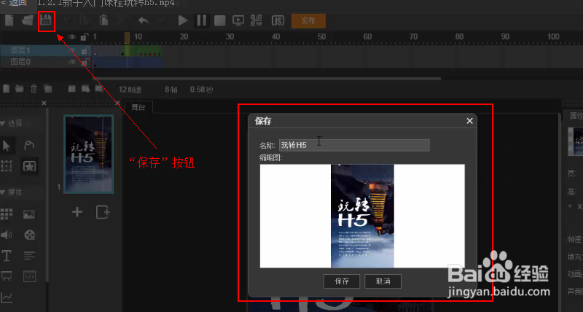Play the animation

[x=183, y=20]
